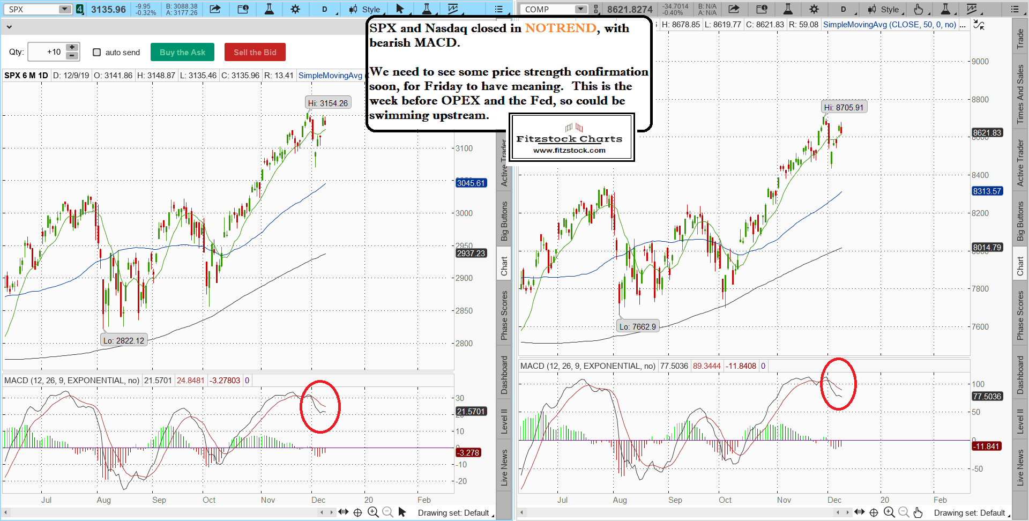Click the Buy the Ask button

(182, 52)
